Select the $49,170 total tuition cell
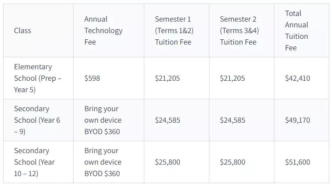Screen dimensions: 332x184 [301, 120]
